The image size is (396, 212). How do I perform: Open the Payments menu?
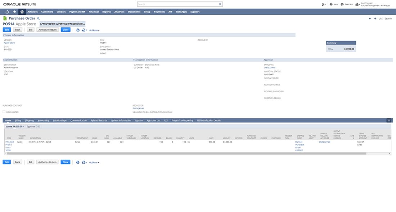tap(159, 12)
